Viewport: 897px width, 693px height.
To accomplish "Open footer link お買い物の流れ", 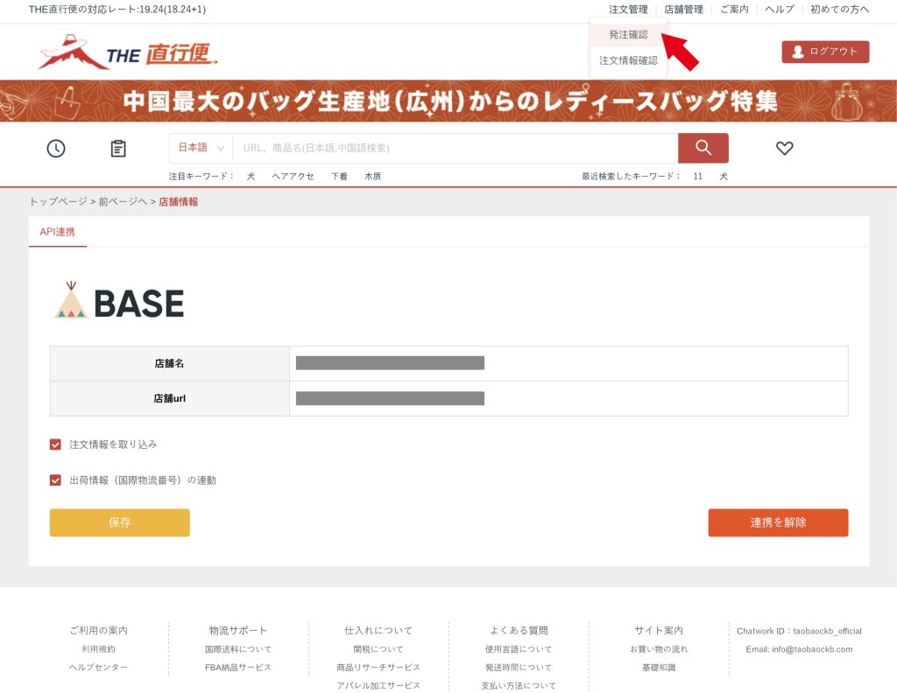I will point(659,649).
